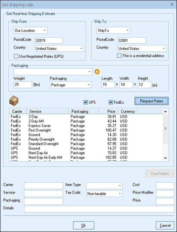Expand the Tax Code Non-taxable dropdown

tap(104, 194)
